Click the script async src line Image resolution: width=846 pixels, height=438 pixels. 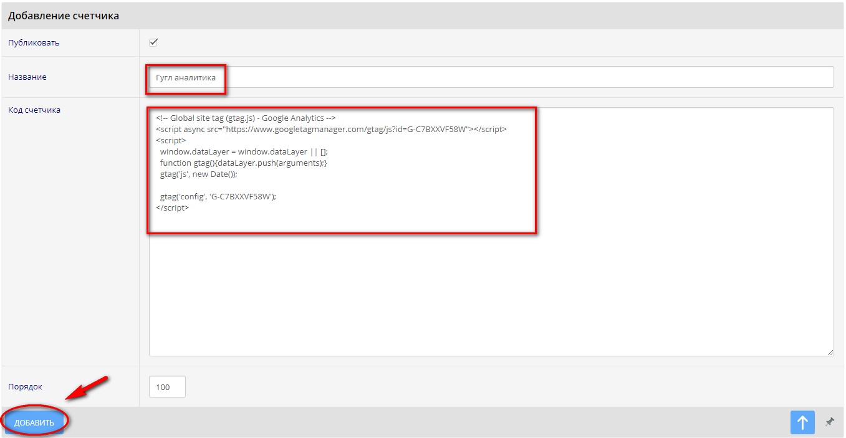tap(331, 130)
